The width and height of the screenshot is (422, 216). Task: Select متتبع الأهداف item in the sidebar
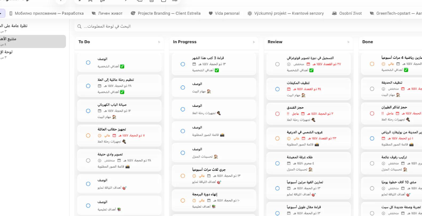point(33,41)
